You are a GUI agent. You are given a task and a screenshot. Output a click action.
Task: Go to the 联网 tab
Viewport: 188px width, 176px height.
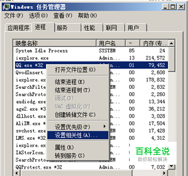pos(114,28)
